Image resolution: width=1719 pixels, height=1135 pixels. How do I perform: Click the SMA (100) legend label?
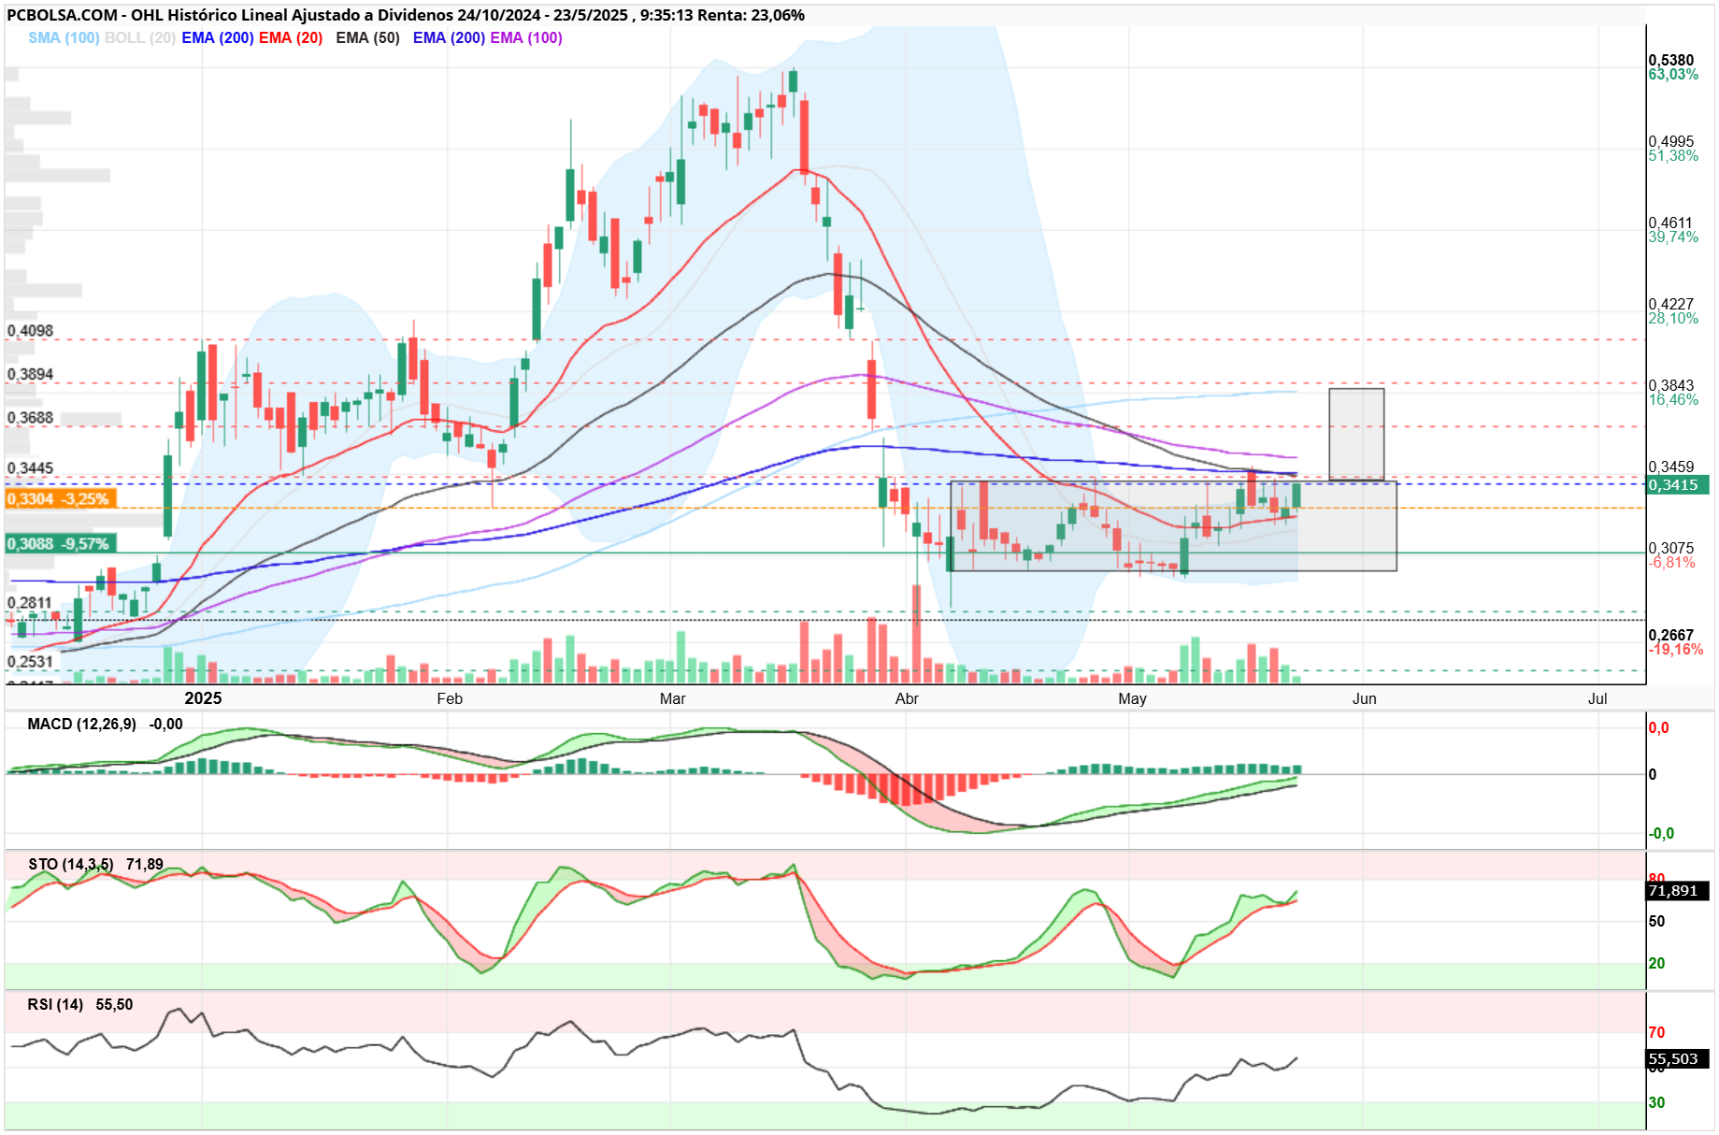coord(64,37)
